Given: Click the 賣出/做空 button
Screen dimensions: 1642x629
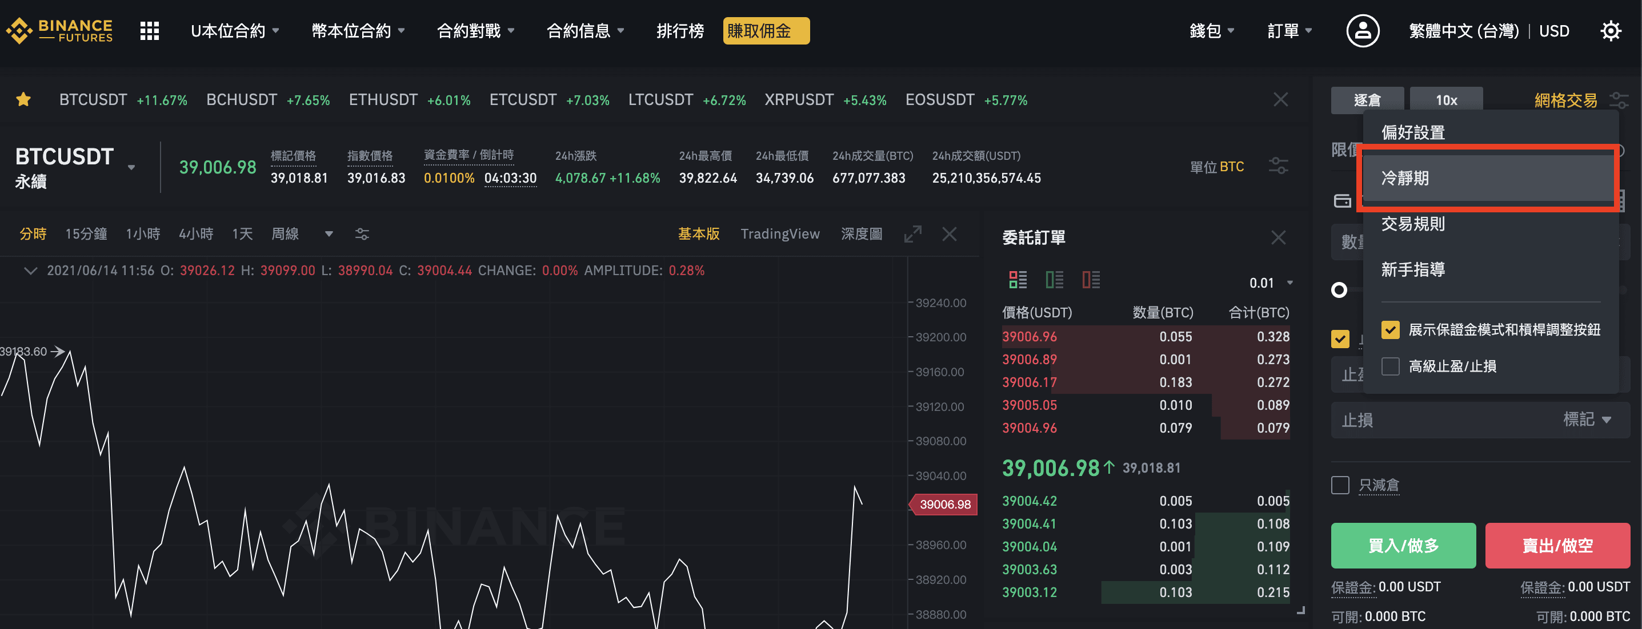Looking at the screenshot, I should [x=1557, y=545].
